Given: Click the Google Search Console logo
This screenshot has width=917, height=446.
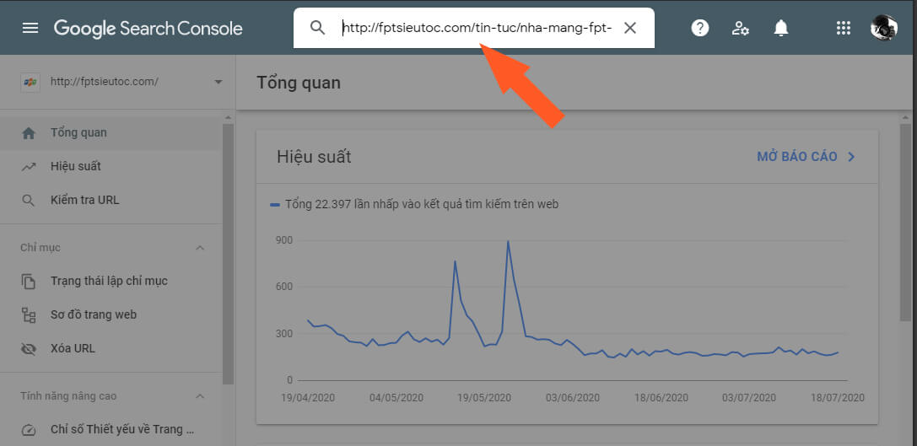Looking at the screenshot, I should 148,28.
